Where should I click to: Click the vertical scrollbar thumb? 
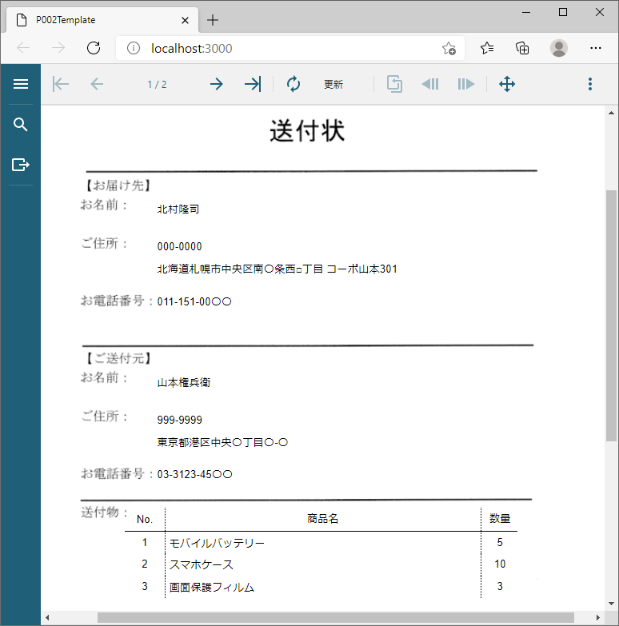[x=612, y=315]
